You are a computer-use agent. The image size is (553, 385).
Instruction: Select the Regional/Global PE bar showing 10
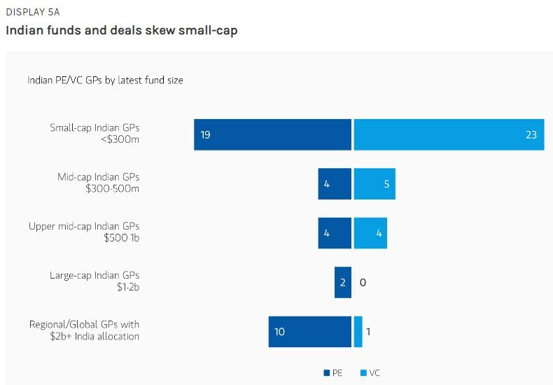309,331
